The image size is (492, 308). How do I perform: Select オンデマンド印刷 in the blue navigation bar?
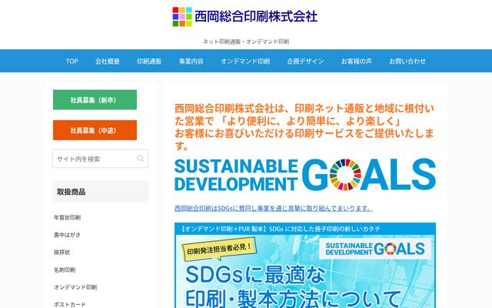[245, 62]
